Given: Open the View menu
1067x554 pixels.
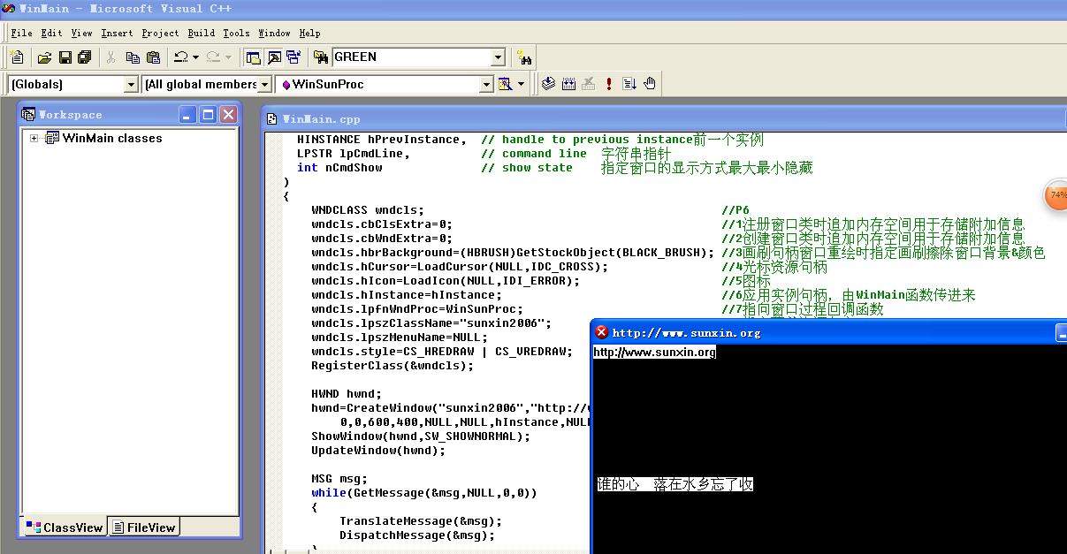Looking at the screenshot, I should point(81,33).
